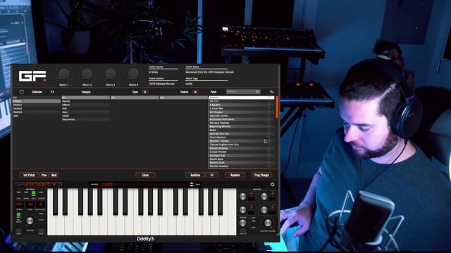Select the Sequences category
This screenshot has height=253, width=451.
(86, 119)
